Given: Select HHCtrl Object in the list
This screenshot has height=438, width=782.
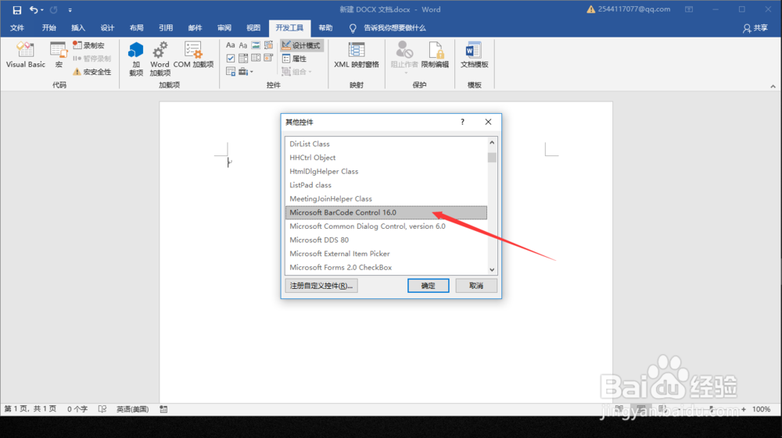Looking at the screenshot, I should pyautogui.click(x=386, y=157).
